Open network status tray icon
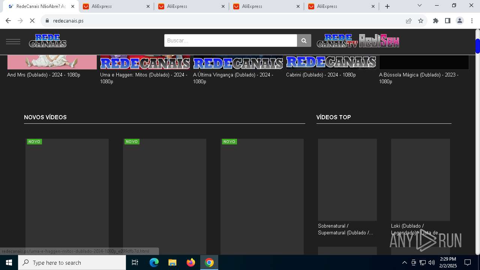 coord(422,262)
